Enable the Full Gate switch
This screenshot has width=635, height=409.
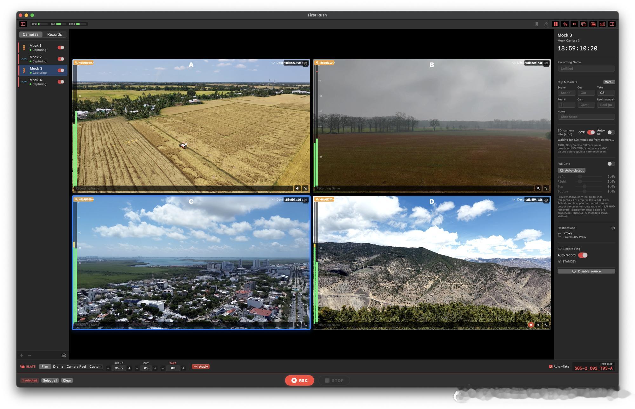611,164
